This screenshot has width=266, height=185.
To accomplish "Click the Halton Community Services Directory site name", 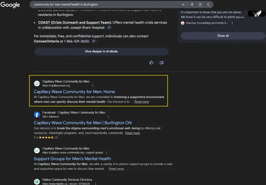I will tap(67, 180).
